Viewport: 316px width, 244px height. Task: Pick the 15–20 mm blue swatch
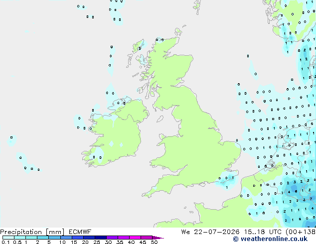[78, 238]
